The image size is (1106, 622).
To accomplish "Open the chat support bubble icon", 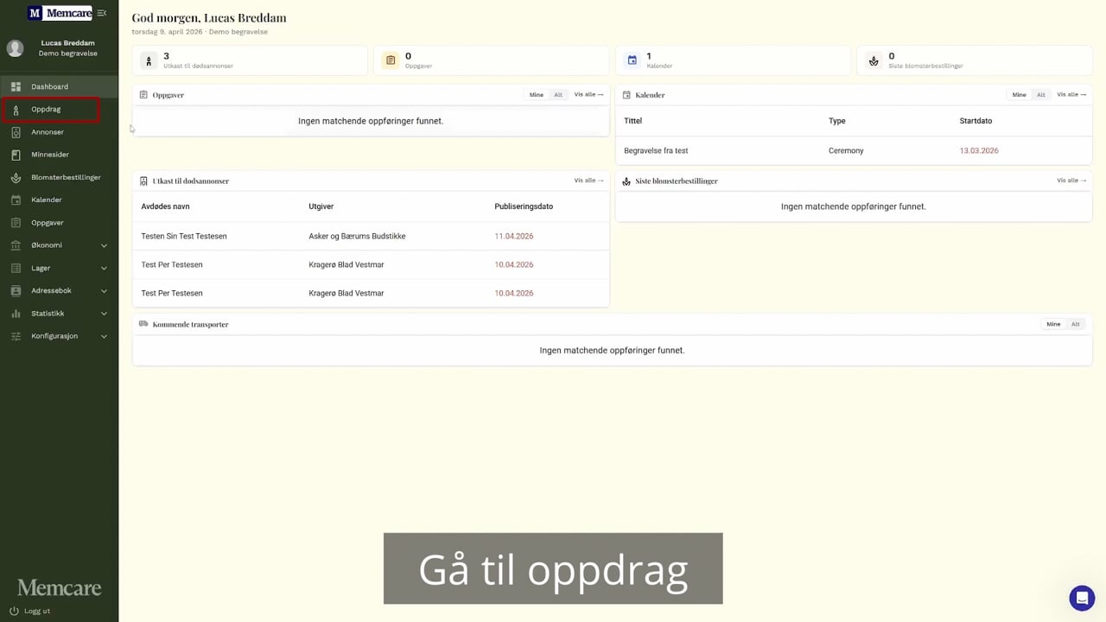I will (1082, 598).
